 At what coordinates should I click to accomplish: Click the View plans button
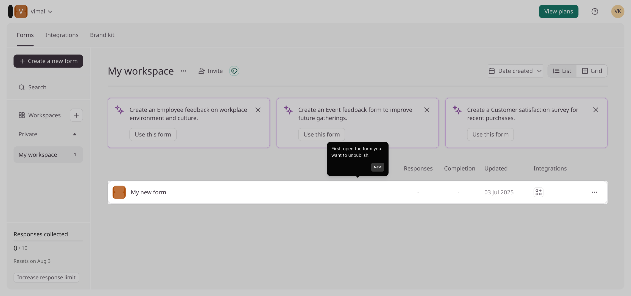pos(559,12)
